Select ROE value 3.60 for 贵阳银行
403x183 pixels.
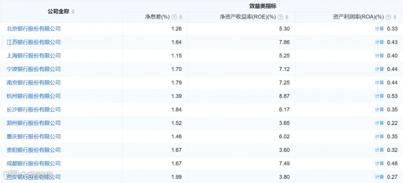tap(284, 150)
